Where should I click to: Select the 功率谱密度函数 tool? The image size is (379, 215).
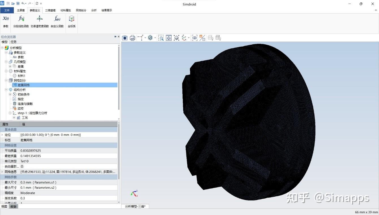(x=39, y=21)
